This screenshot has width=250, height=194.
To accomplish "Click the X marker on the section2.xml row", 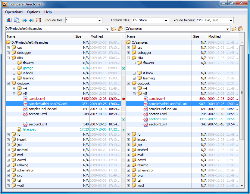I will click(123, 120).
